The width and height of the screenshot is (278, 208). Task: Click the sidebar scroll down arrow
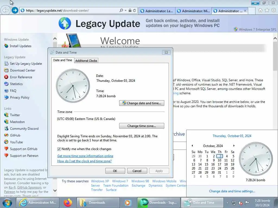pos(55,190)
